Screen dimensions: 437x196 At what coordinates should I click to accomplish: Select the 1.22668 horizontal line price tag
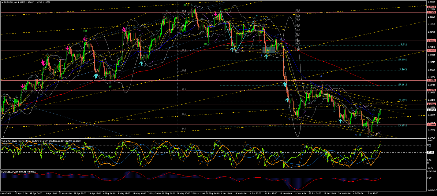click(431, 7)
